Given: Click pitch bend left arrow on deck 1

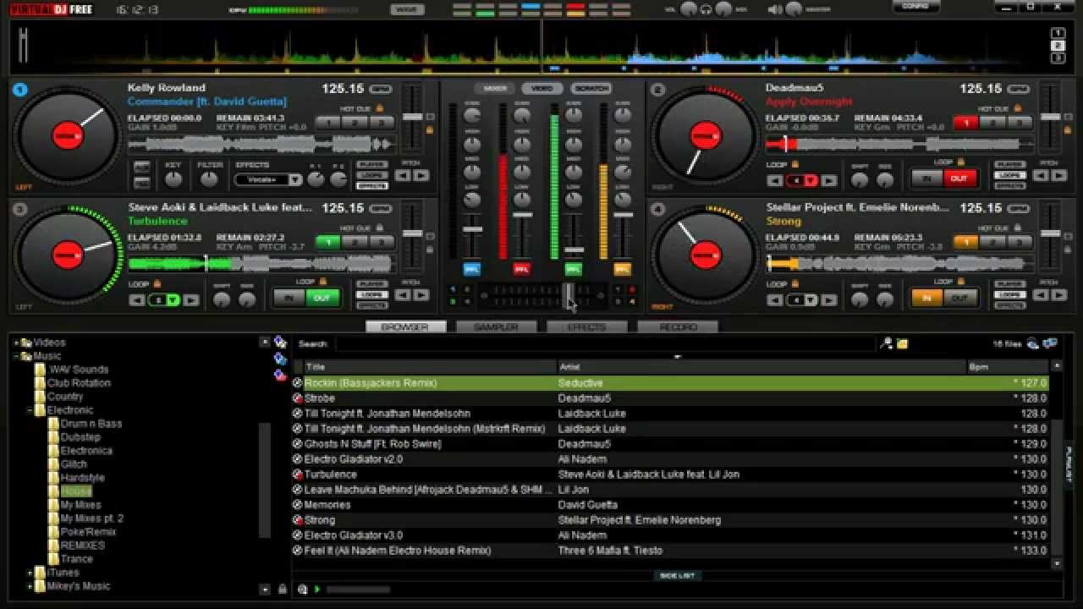Looking at the screenshot, I should click(404, 176).
